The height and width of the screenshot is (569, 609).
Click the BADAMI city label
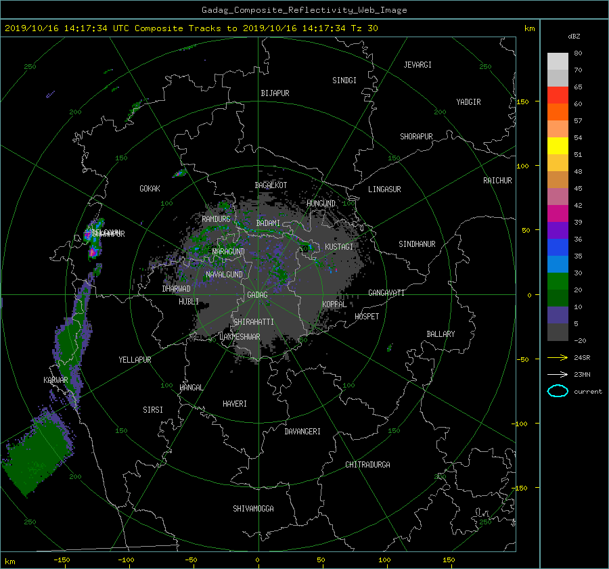tap(268, 223)
